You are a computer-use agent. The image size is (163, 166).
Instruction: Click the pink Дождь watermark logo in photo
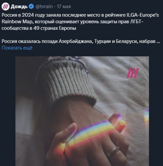(x=133, y=73)
